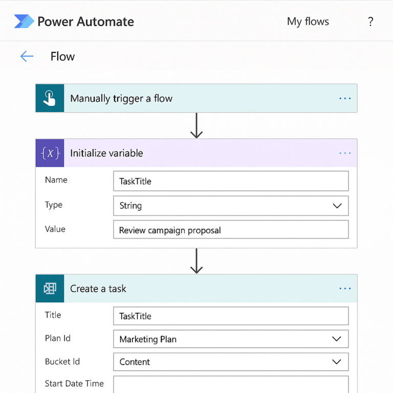The image size is (393, 393).
Task: Open the Bucket Id dropdown showing Content
Action: 230,362
